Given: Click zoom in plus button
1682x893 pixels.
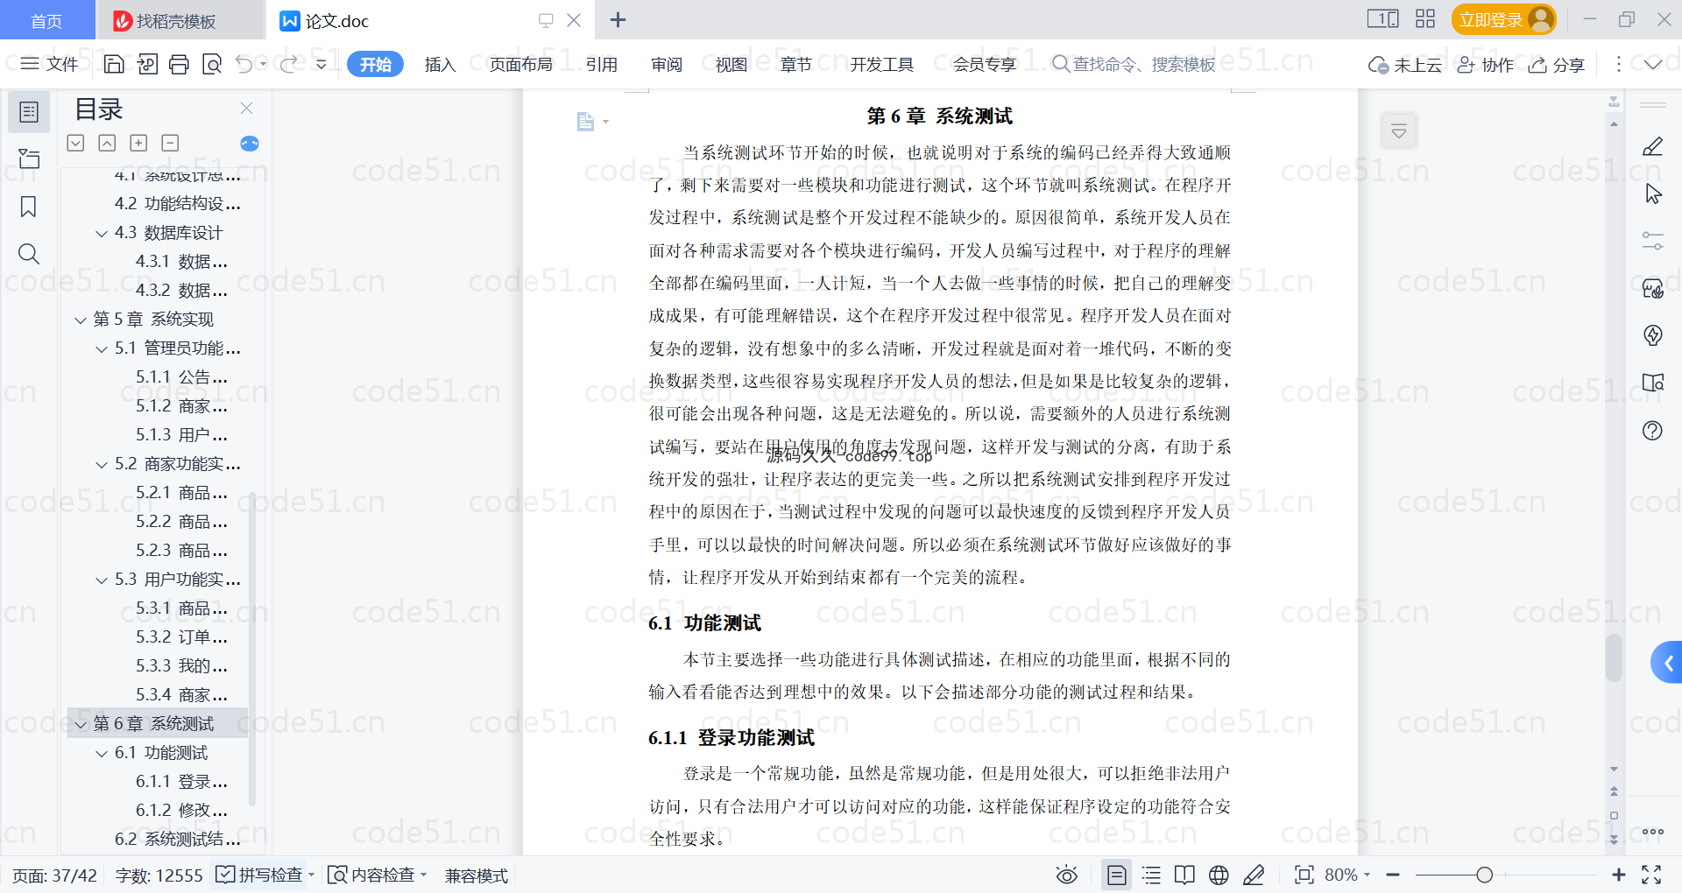Looking at the screenshot, I should [1618, 875].
